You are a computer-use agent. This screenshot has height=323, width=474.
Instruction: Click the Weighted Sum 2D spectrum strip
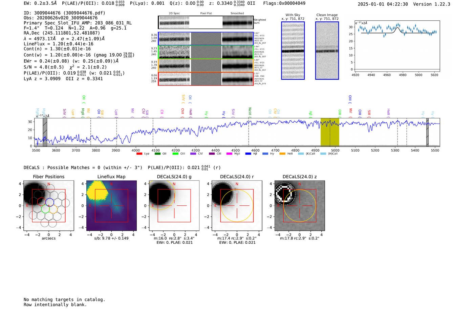tap(206, 22)
